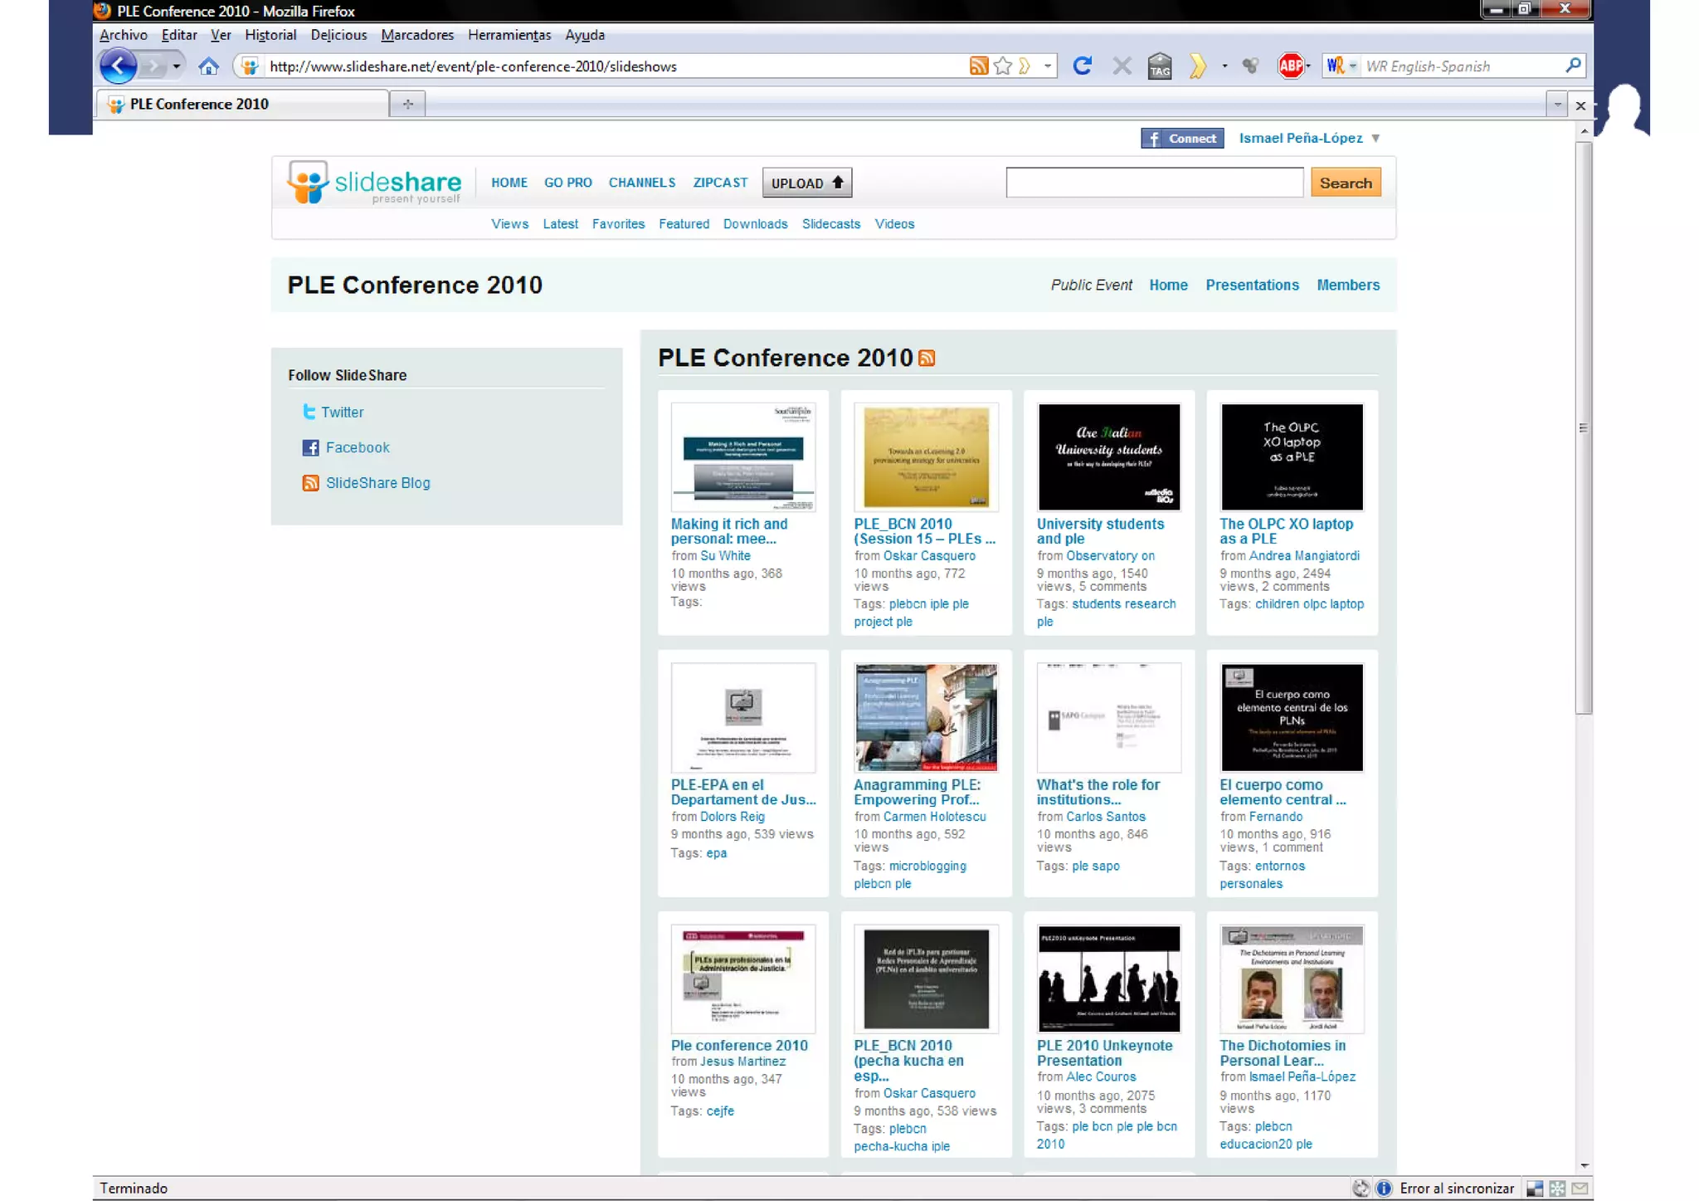Click the UPLOAD button
Screen dimensions: 1699x1201
coord(806,183)
